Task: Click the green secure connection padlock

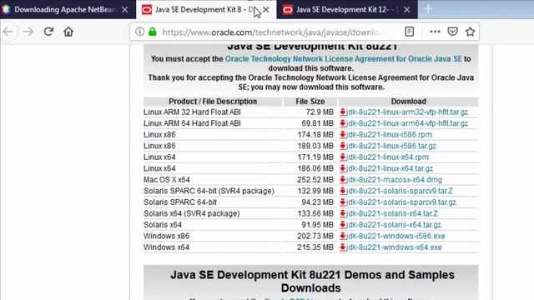Action: 153,32
